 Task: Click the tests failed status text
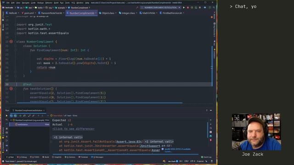click(21, 161)
